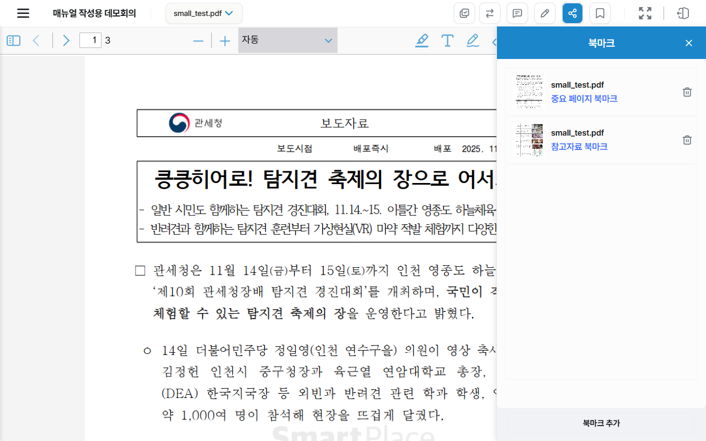Toggle the PDF sidebar panel
Viewport: 706px width, 441px height.
[14, 40]
